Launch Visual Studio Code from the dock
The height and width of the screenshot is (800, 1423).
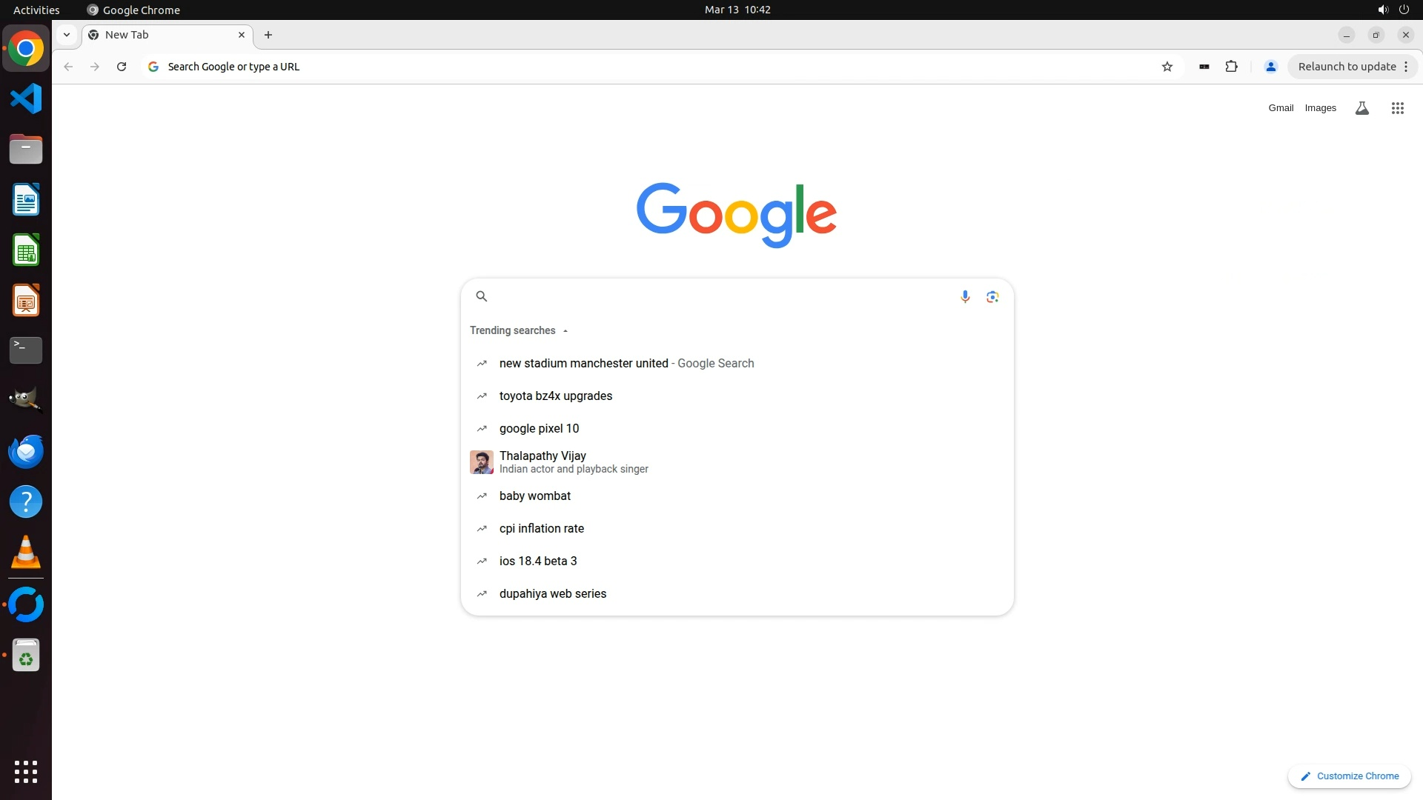[x=26, y=99]
